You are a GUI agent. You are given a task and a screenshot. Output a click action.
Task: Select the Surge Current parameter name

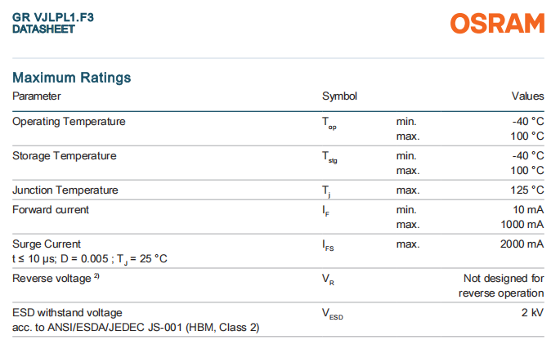click(47, 244)
